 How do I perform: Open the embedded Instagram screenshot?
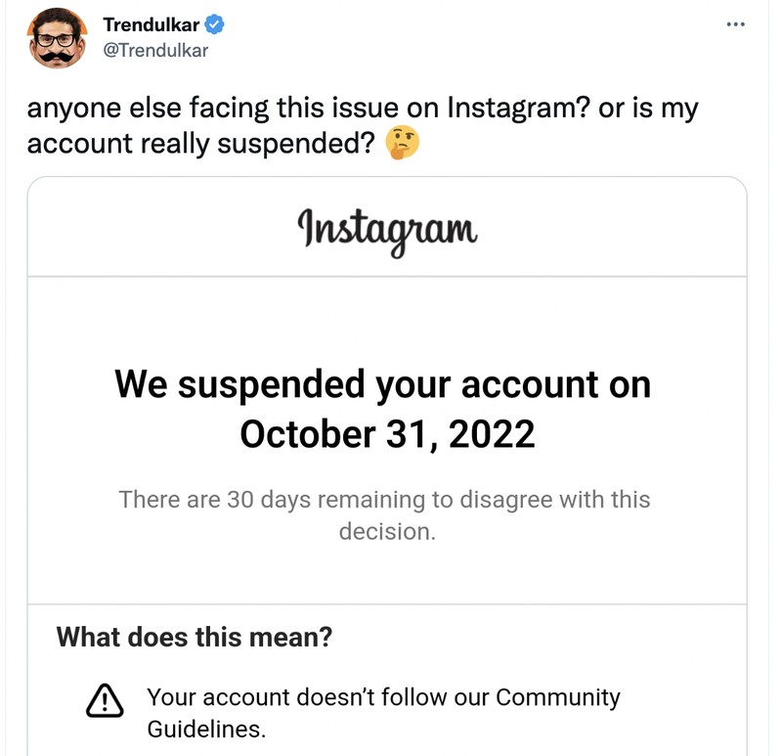[387, 460]
